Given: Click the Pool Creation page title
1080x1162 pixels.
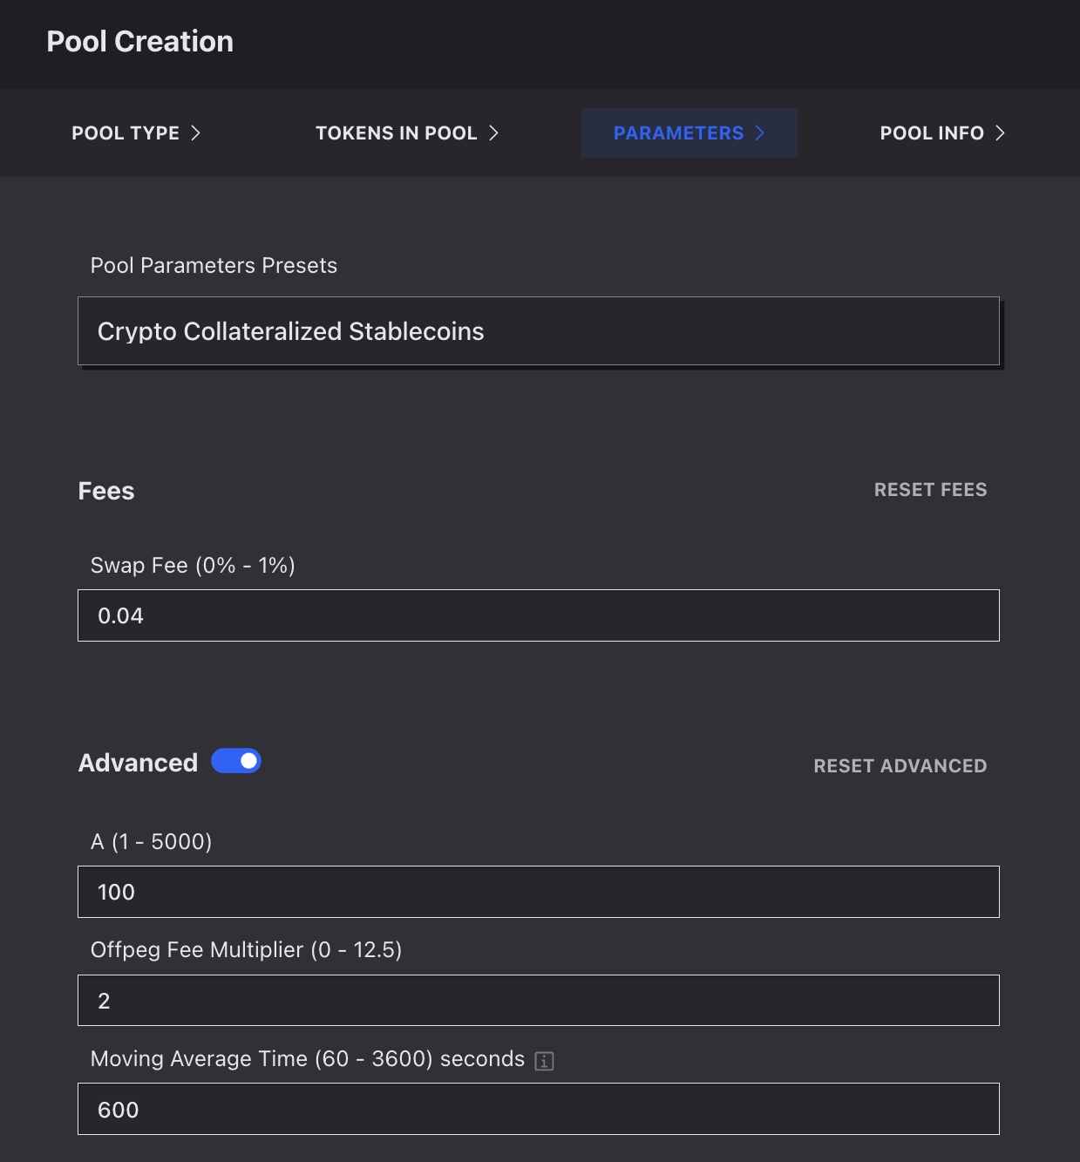Looking at the screenshot, I should click(x=139, y=42).
